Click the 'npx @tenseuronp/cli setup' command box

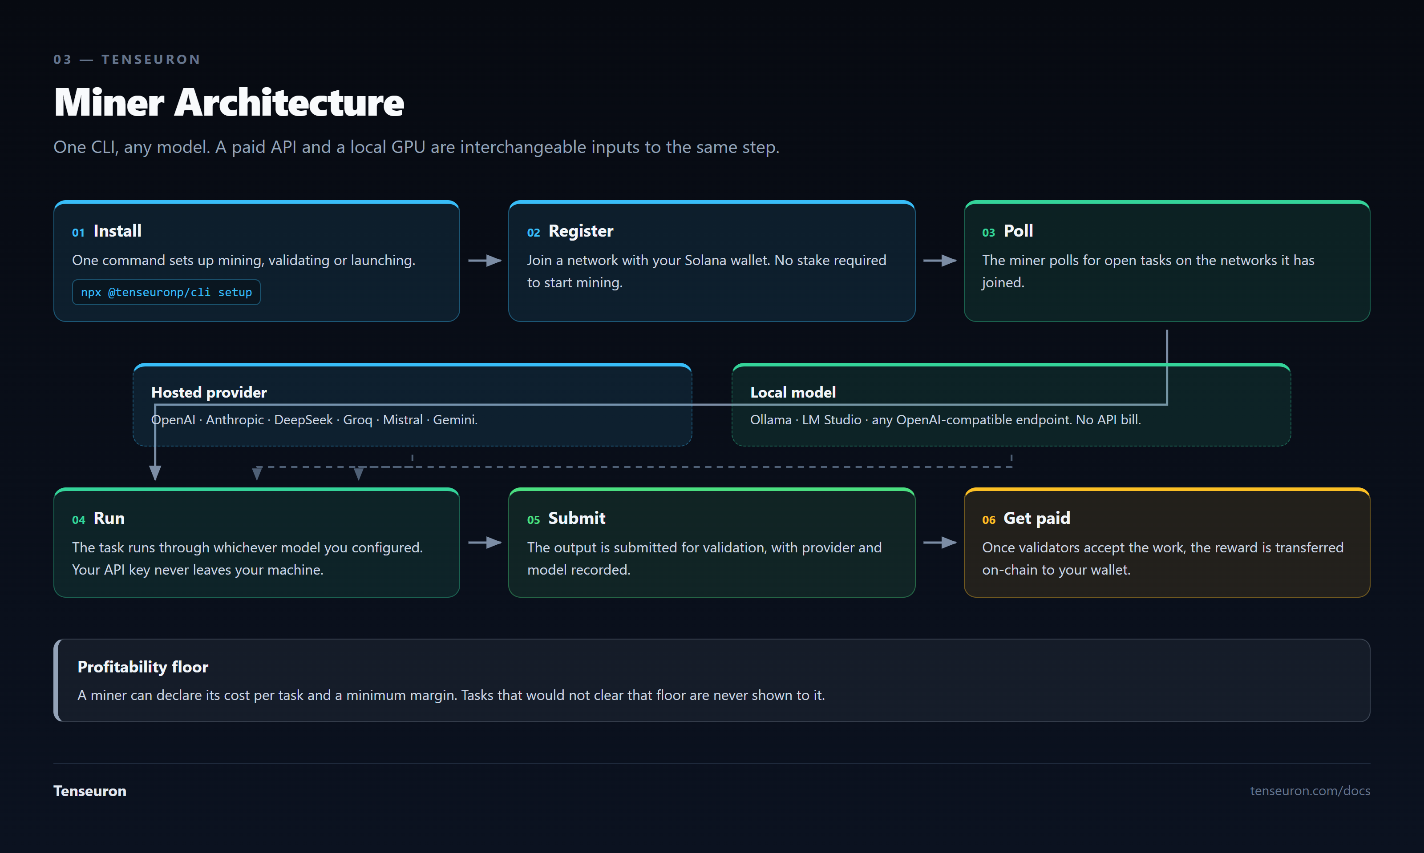pos(166,292)
